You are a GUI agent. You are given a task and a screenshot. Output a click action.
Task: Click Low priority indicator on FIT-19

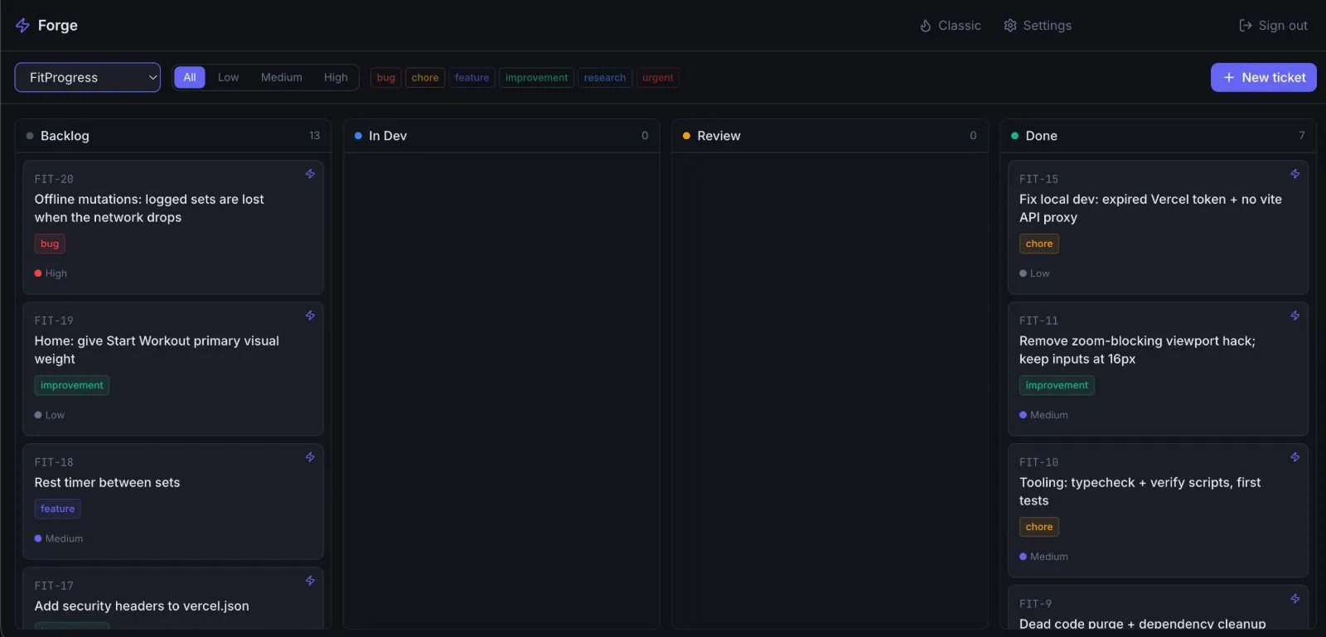(x=49, y=415)
